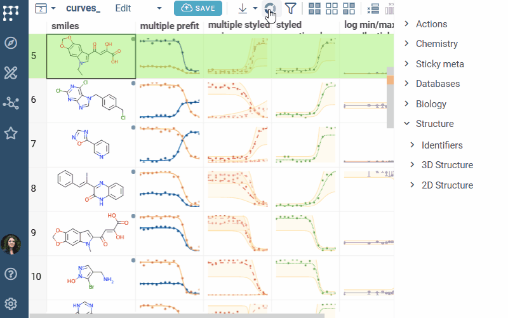The image size is (508, 318).
Task: Click the molecule structure in row 10
Action: pos(91,277)
